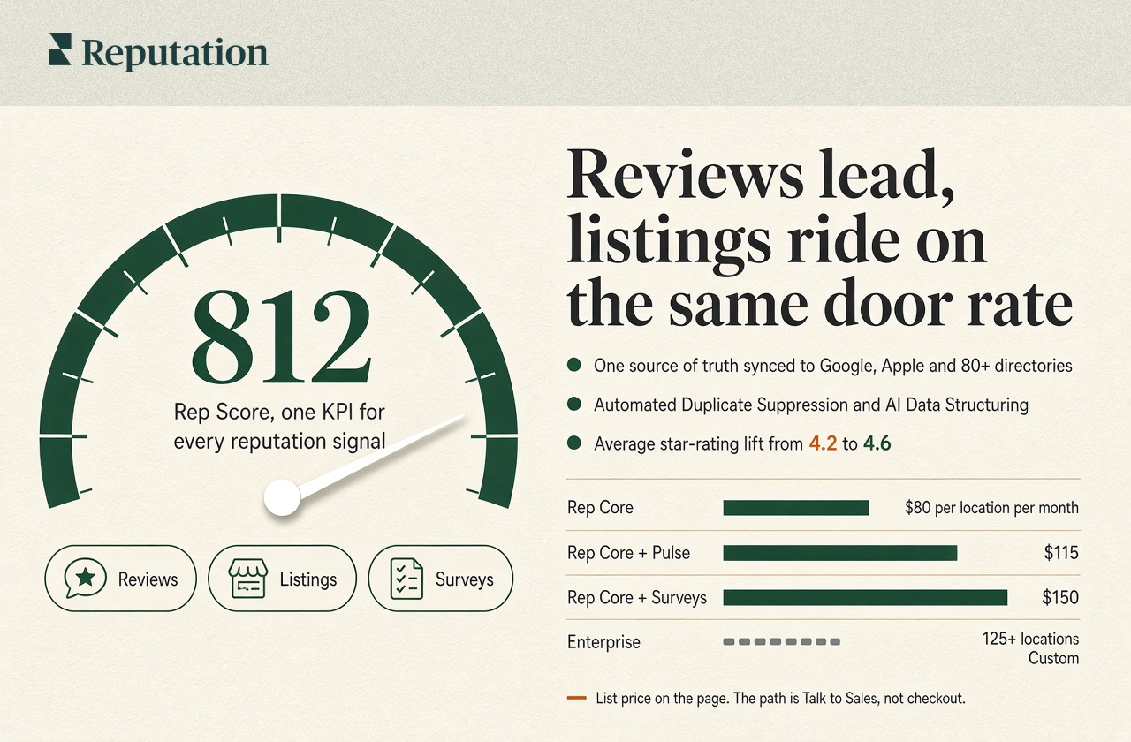Click the "Rep Core + Pulse" row label
The height and width of the screenshot is (742, 1131).
click(628, 553)
